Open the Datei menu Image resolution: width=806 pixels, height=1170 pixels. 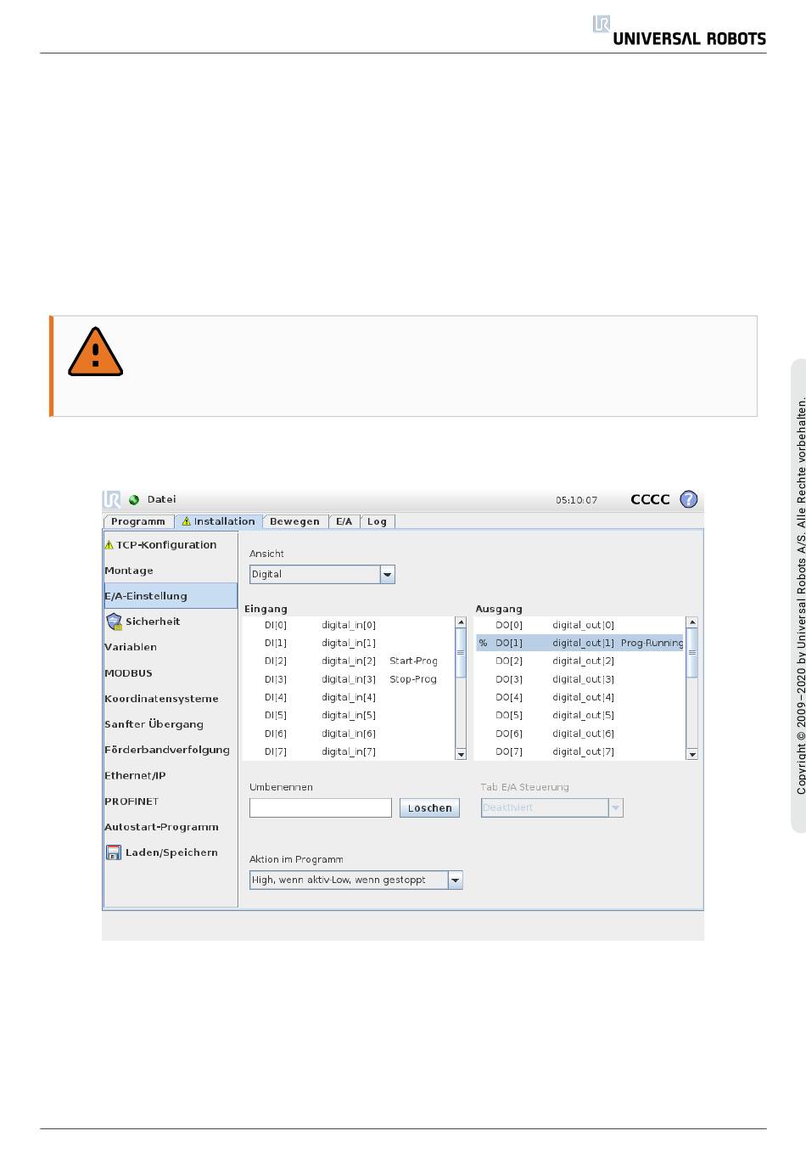pos(161,499)
